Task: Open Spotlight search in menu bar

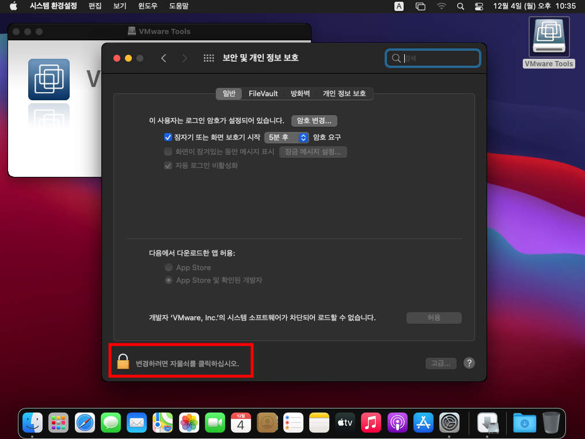Action: tap(461, 6)
